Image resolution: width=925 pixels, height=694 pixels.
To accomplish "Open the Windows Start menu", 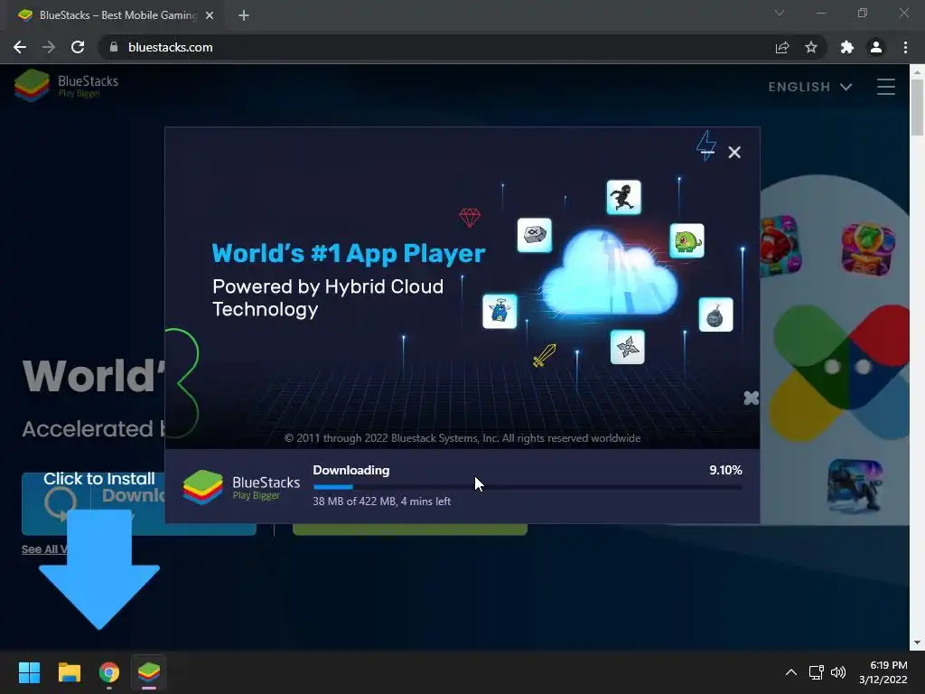I will coord(29,672).
